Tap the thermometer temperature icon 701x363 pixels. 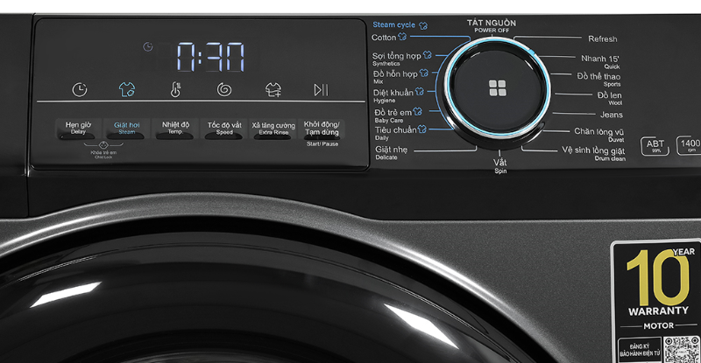tap(175, 90)
